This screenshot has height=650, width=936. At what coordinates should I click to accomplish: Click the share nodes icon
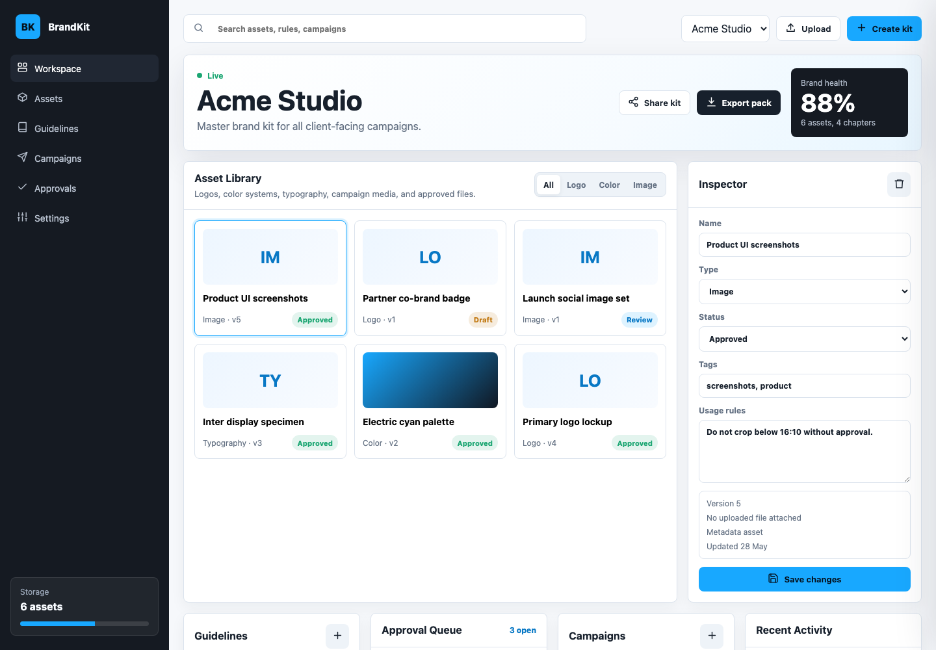click(x=633, y=102)
